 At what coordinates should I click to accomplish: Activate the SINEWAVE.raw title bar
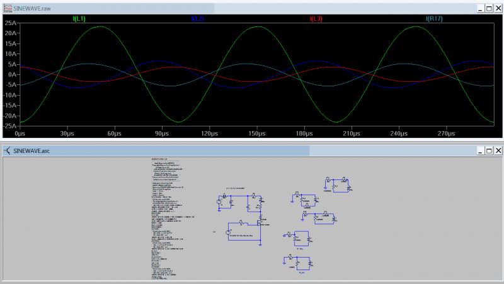[x=252, y=8]
